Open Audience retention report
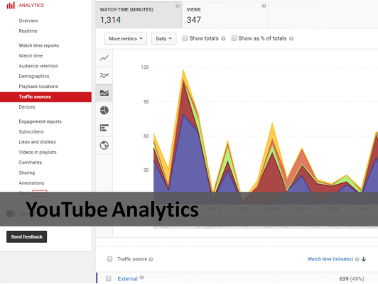378x284 pixels. point(38,66)
